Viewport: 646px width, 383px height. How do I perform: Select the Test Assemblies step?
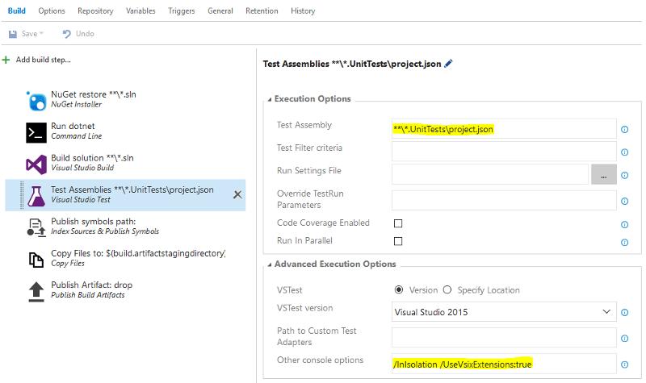[x=126, y=195]
